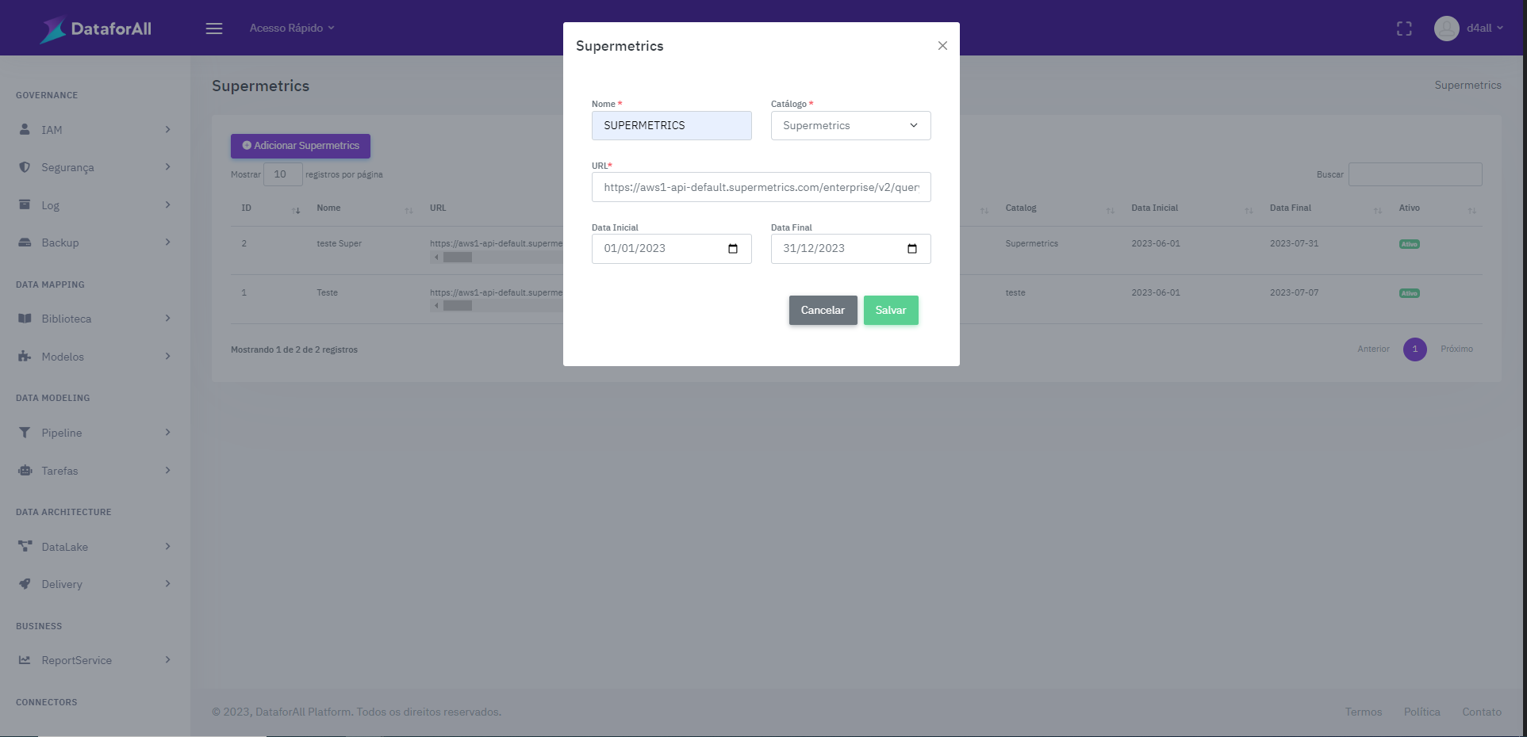Open calendar picker for Data Inicial
1527x737 pixels.
click(x=733, y=249)
